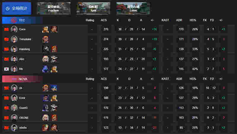Sort TEC table by ACS column
The image size is (237, 134).
pyautogui.click(x=104, y=20)
